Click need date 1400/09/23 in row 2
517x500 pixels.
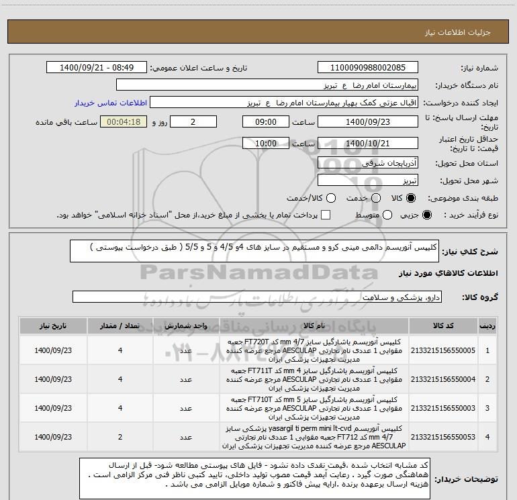[53, 379]
